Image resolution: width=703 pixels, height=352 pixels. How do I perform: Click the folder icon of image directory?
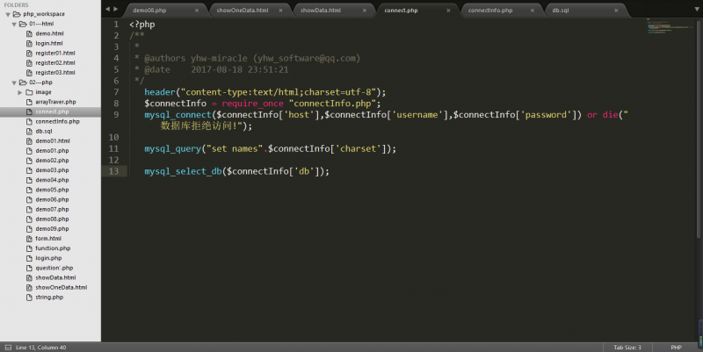tap(28, 91)
